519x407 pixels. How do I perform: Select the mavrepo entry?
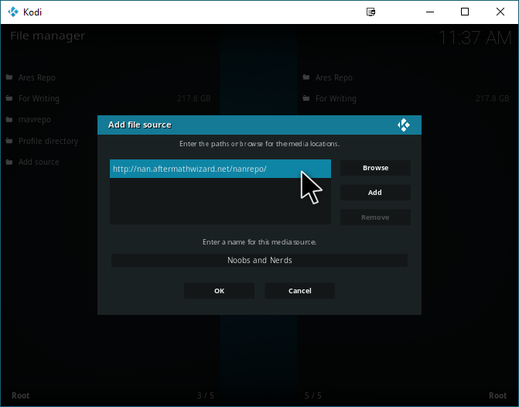tap(35, 120)
